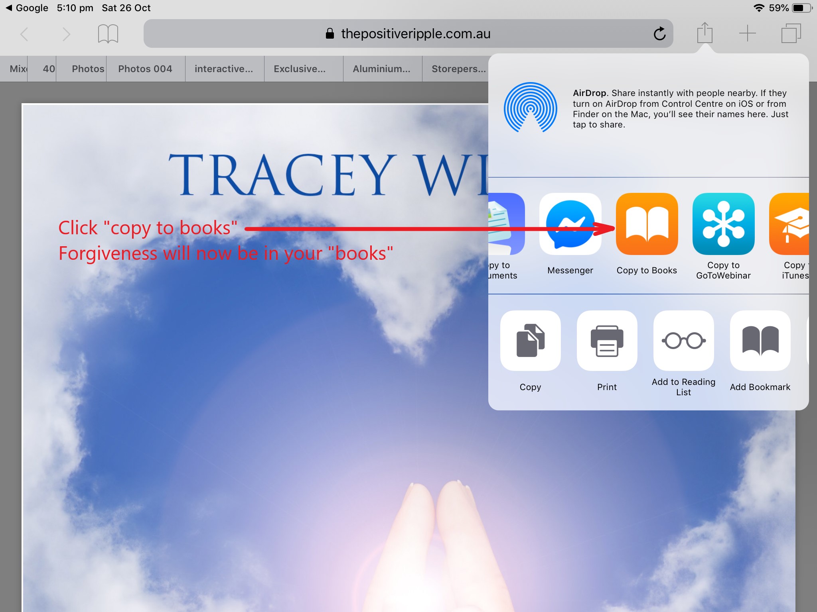Image resolution: width=817 pixels, height=612 pixels.
Task: Go back to previous page
Action: point(25,34)
